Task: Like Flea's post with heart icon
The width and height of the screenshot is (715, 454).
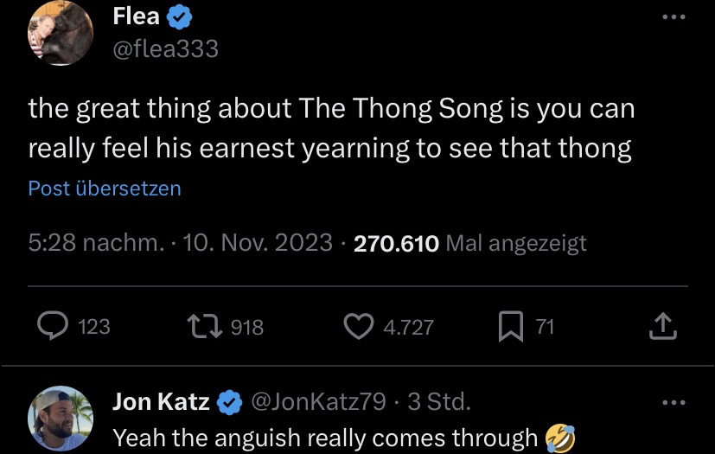Action: coord(358,326)
